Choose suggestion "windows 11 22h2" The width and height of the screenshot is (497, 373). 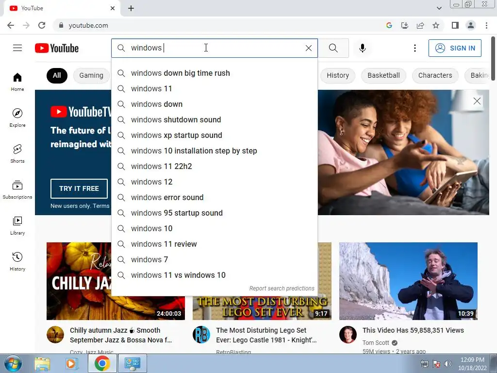(x=215, y=166)
